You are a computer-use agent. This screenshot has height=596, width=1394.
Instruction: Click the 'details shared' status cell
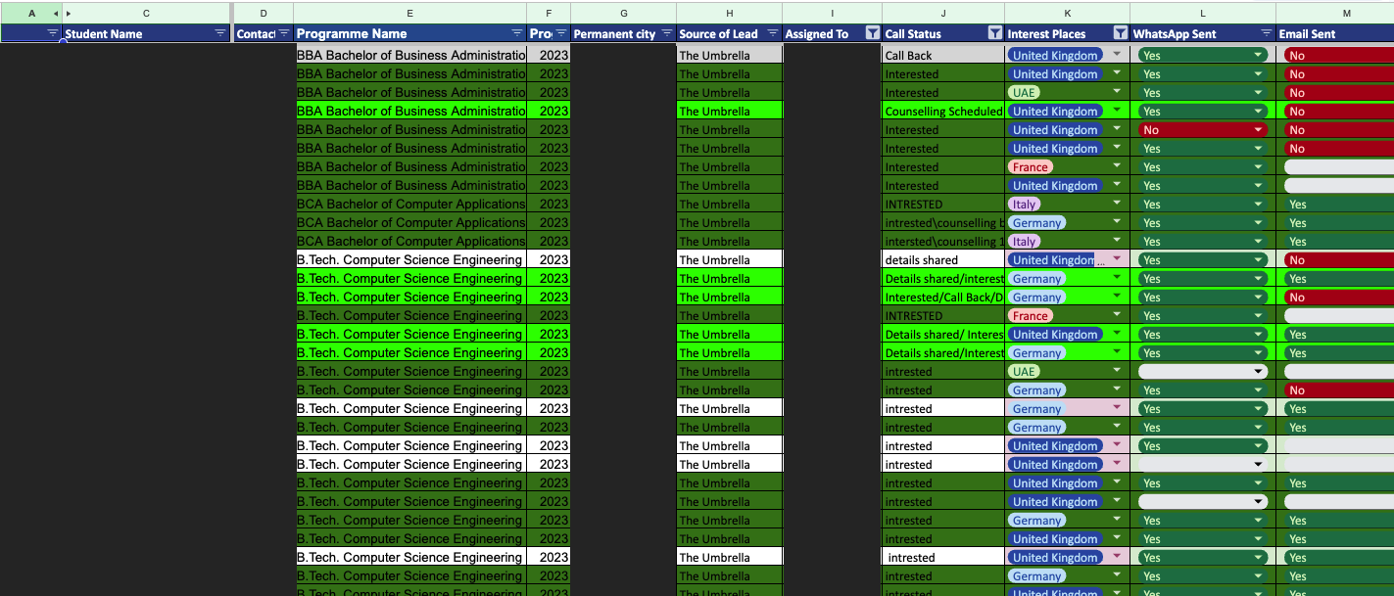click(943, 259)
